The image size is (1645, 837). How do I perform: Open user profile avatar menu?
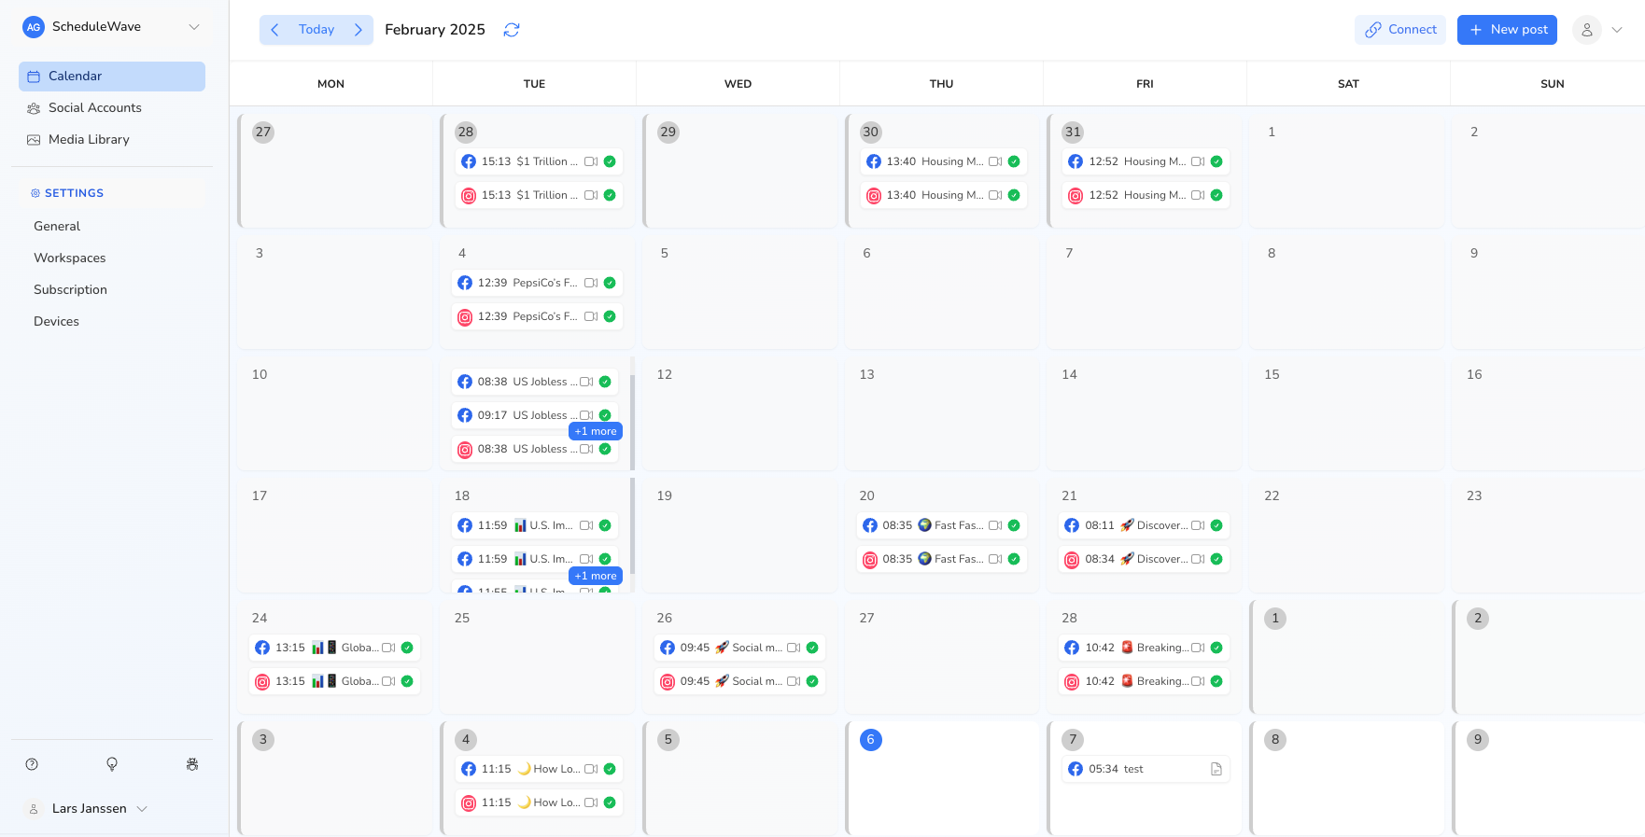click(1587, 30)
